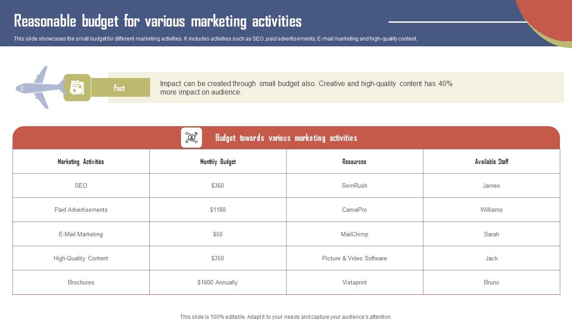Click the Marketing Activities column header
572x321 pixels.
pos(81,162)
